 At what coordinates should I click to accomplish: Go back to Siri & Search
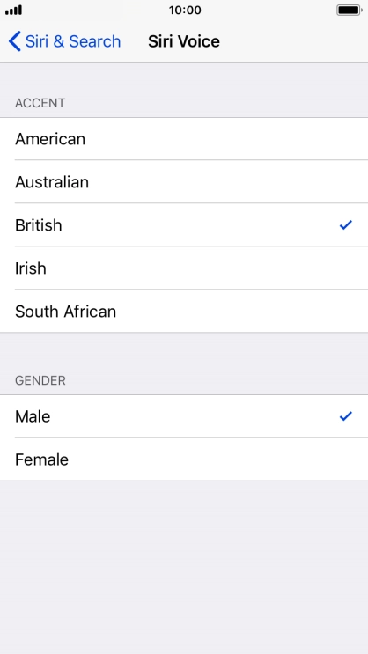pos(64,41)
